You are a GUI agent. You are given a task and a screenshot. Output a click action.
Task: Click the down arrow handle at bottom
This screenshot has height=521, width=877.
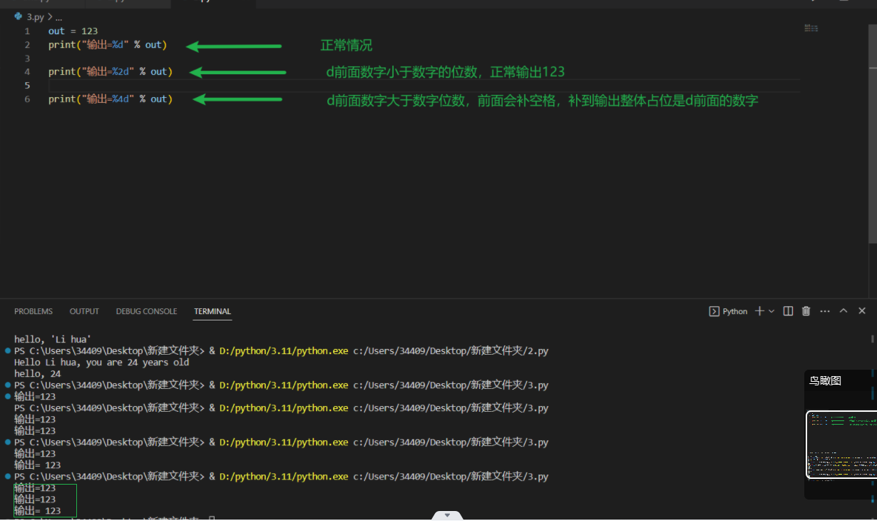(447, 515)
